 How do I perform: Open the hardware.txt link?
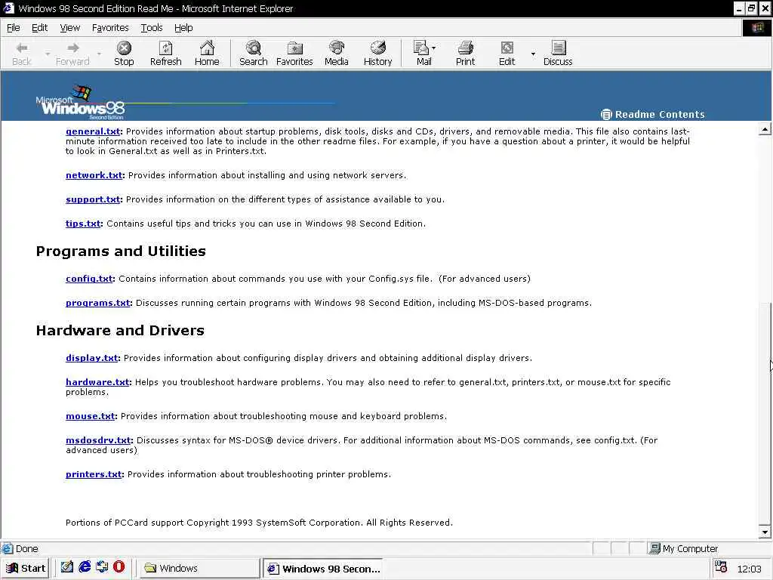point(97,383)
